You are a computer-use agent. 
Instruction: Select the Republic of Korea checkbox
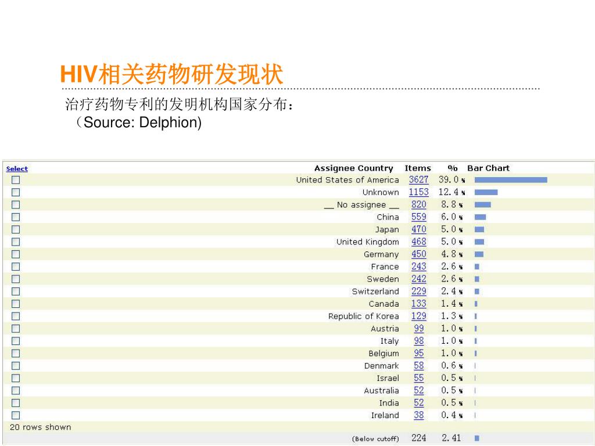click(x=16, y=316)
